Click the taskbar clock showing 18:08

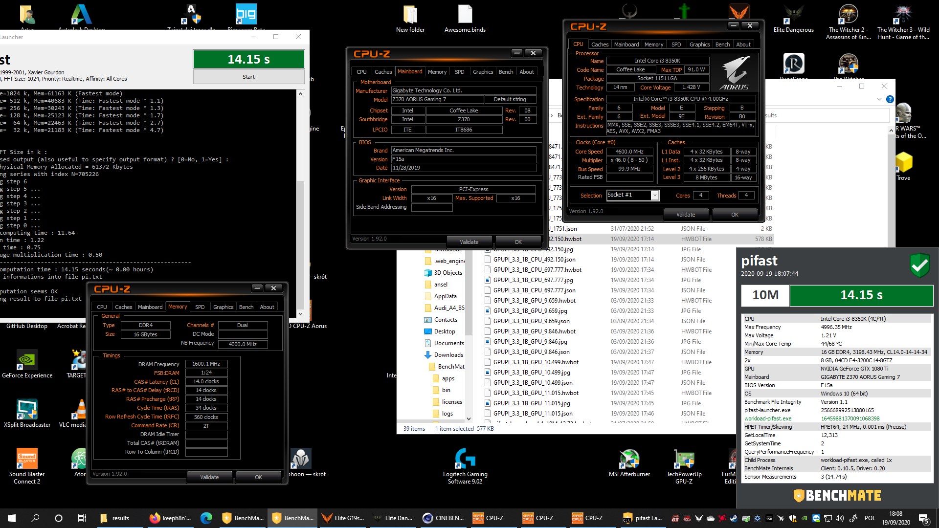[x=896, y=518]
